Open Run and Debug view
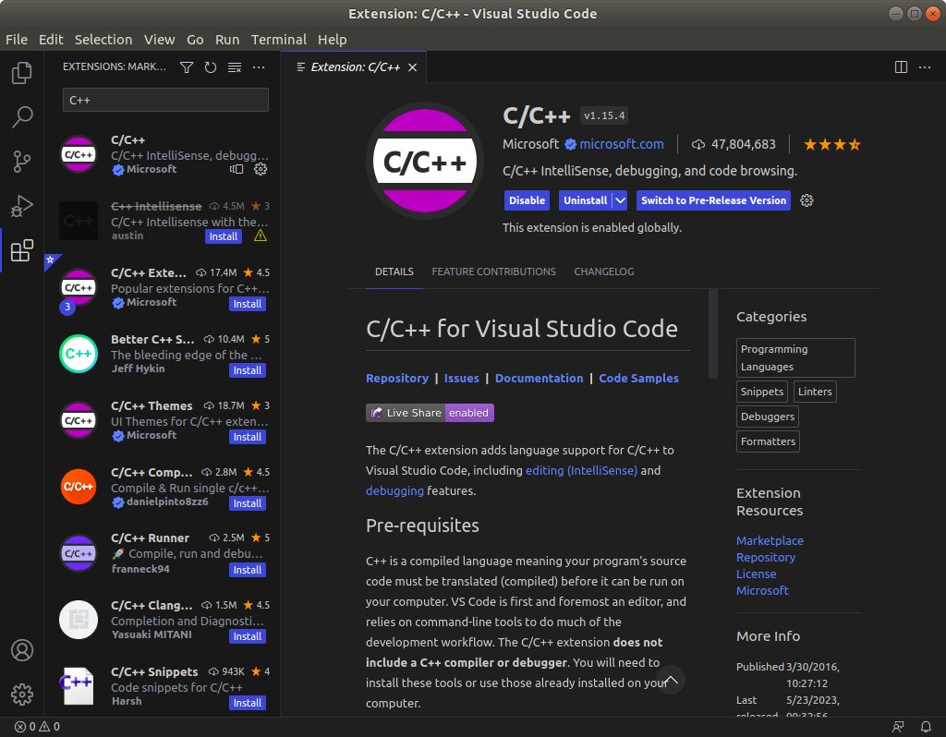The image size is (946, 737). click(22, 206)
